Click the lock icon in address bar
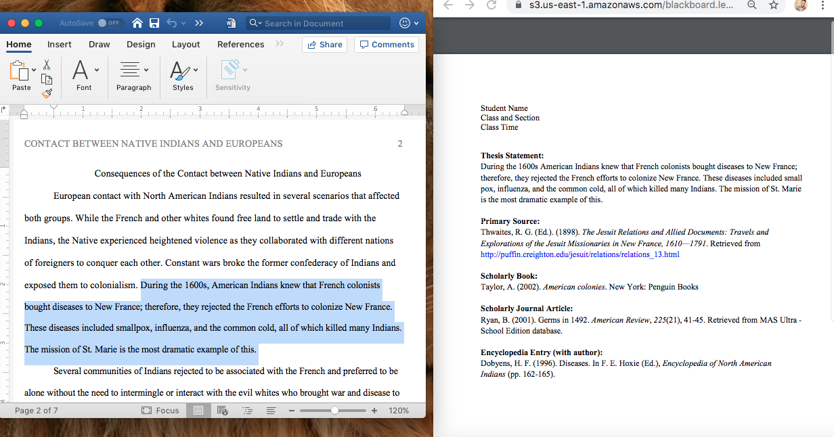The height and width of the screenshot is (437, 834). click(x=519, y=5)
